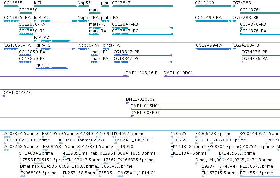Image resolution: width=280 pixels, height=178 pixels.
Task: Click the DME1-020B02 clone label
Action: click(x=140, y=99)
